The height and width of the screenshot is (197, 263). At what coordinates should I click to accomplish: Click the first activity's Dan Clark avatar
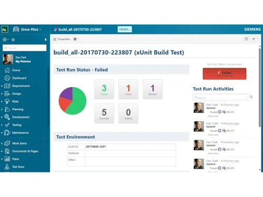coord(199,108)
